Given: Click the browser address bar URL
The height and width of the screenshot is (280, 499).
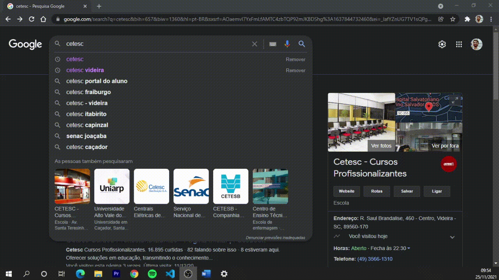Looking at the screenshot, I should coord(247,19).
